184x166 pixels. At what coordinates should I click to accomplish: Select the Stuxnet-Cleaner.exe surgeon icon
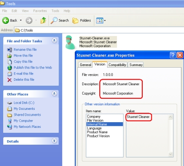click(70, 42)
